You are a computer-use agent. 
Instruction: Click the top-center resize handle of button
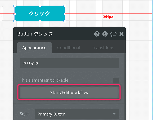[40, 6]
